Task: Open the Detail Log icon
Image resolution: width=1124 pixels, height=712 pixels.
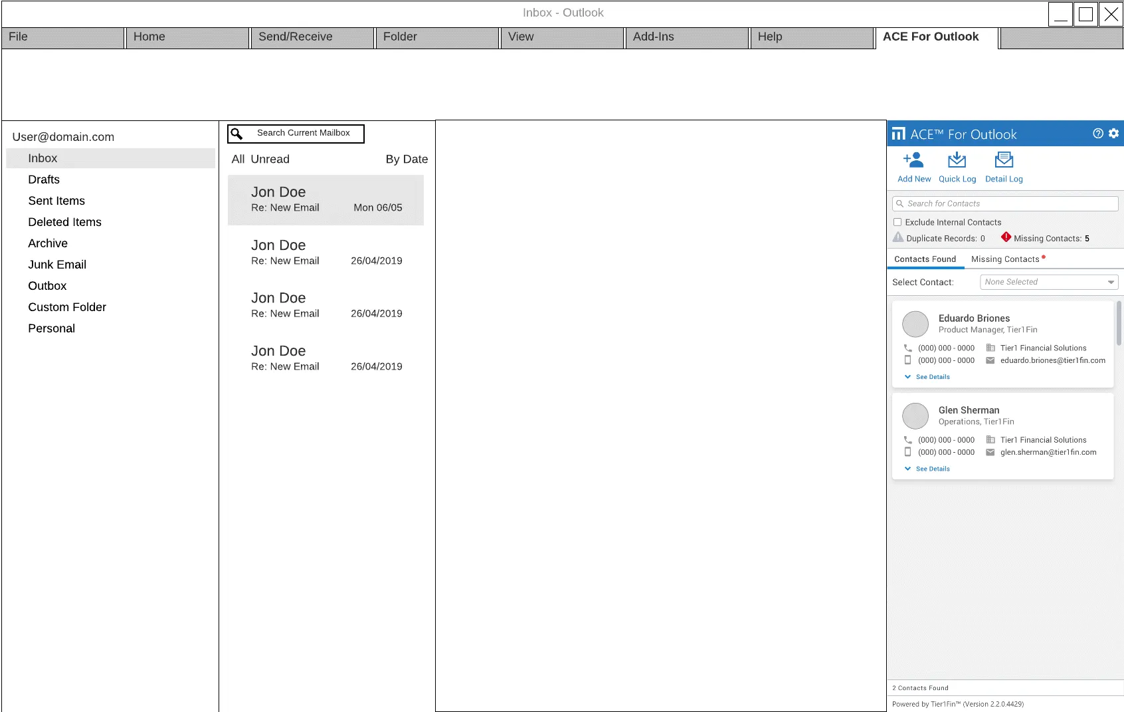Action: point(1004,160)
